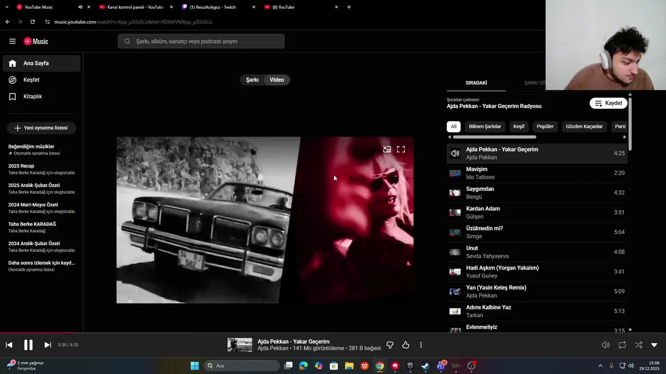Dislike the current song
This screenshot has height=374, width=666.
(x=390, y=345)
